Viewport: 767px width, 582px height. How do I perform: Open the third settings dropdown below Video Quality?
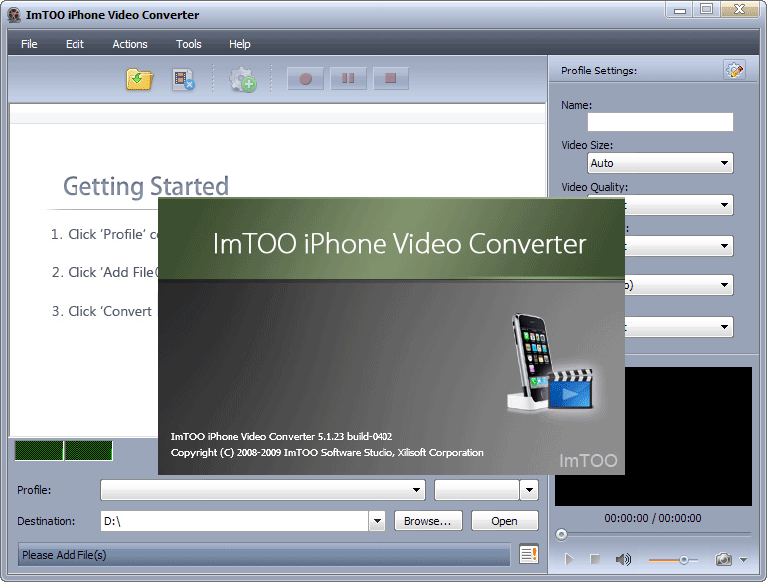click(724, 246)
